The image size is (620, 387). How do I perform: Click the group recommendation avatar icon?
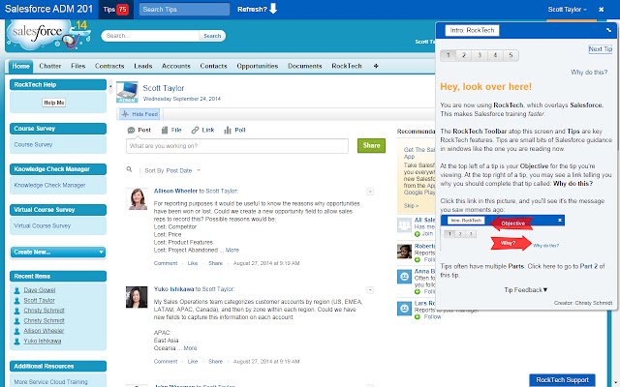tap(404, 225)
